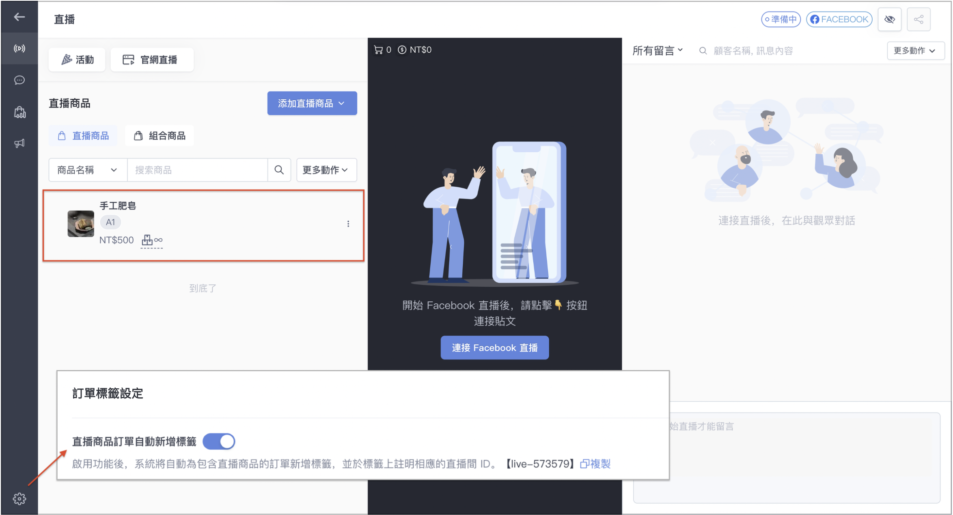This screenshot has width=953, height=515.
Task: Click 連接 Facebook 直播 button
Action: (495, 348)
